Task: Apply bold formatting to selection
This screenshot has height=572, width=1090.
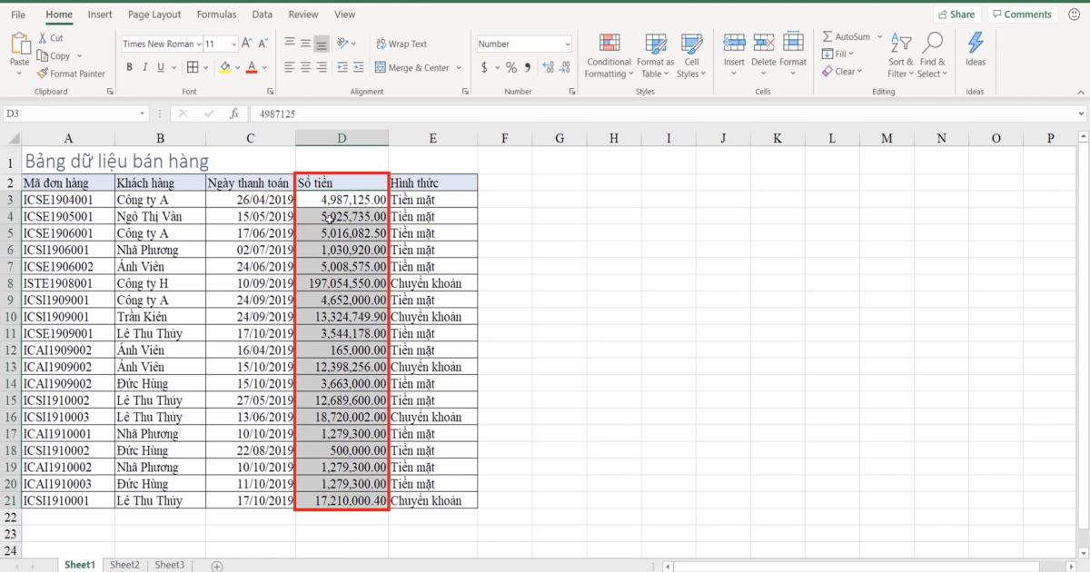Action: 128,66
